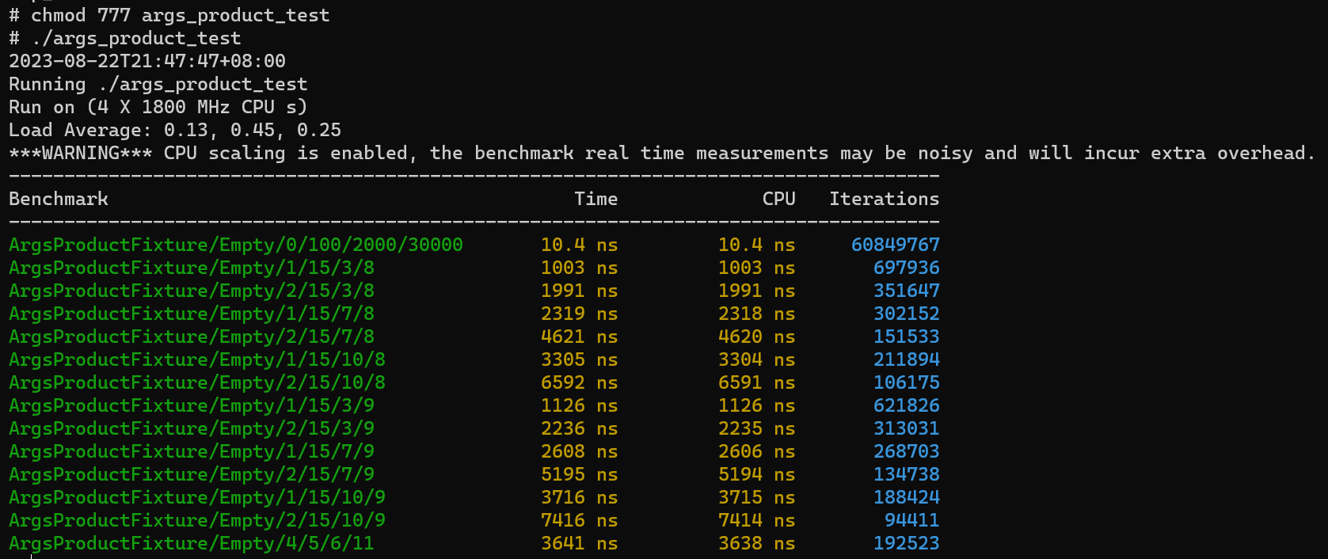This screenshot has height=559, width=1328.
Task: Click the iterations value 313031
Action: [907, 428]
